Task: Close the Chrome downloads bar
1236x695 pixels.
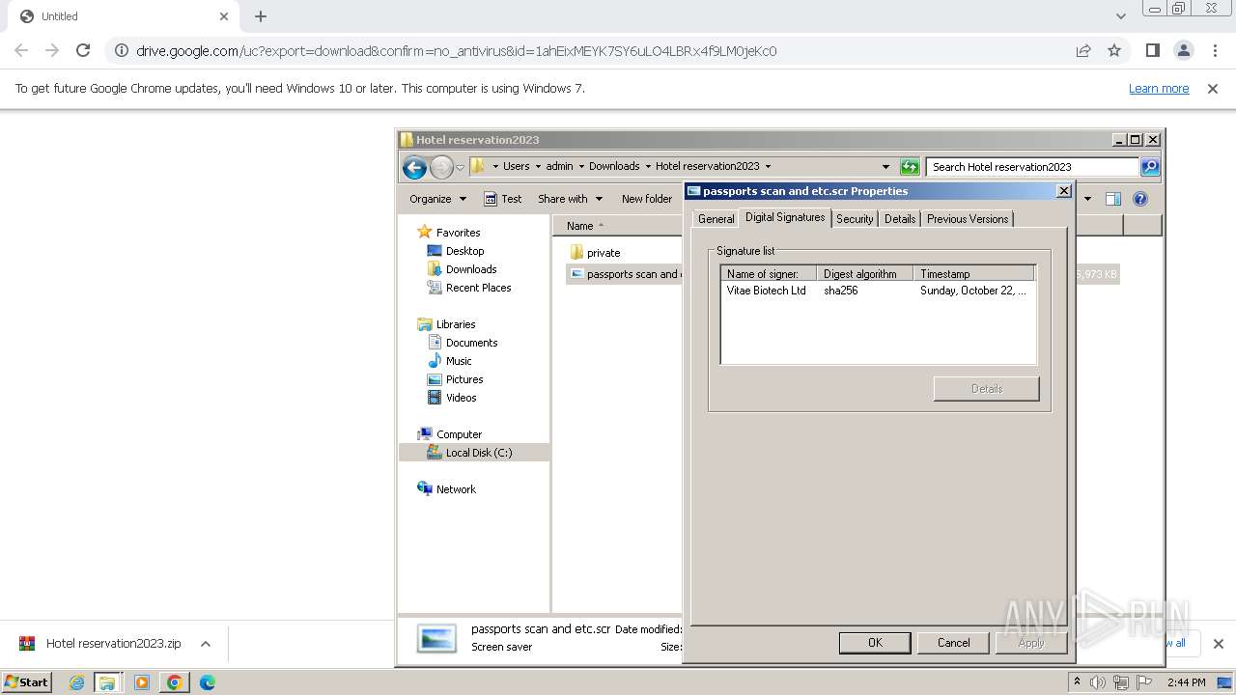Action: (1218, 644)
